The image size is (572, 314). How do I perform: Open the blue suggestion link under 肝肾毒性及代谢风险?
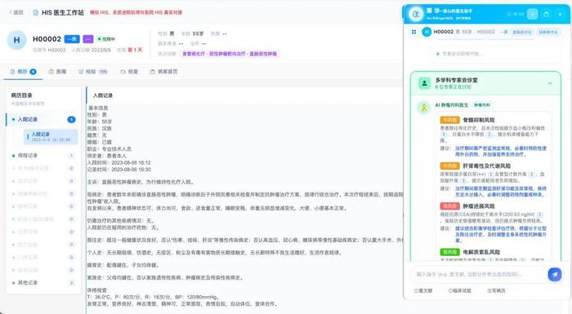pyautogui.click(x=500, y=192)
